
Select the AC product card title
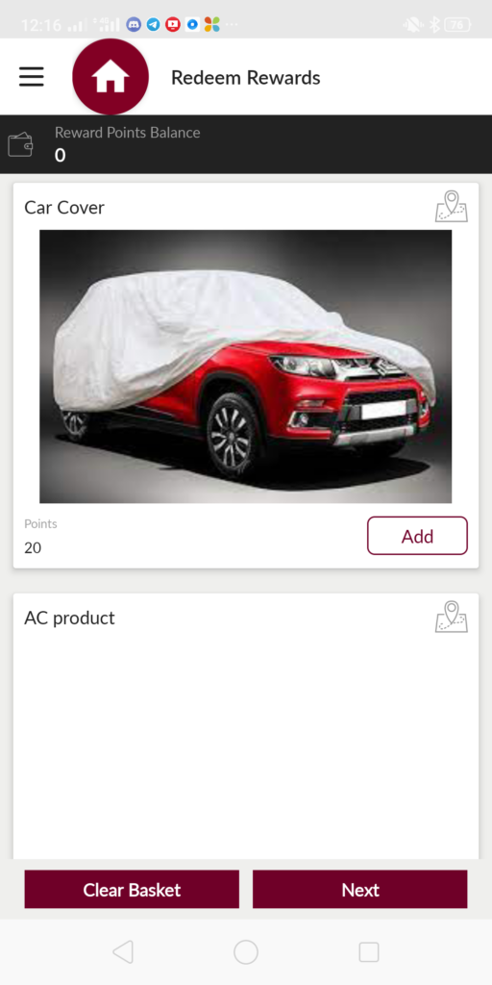tap(69, 619)
